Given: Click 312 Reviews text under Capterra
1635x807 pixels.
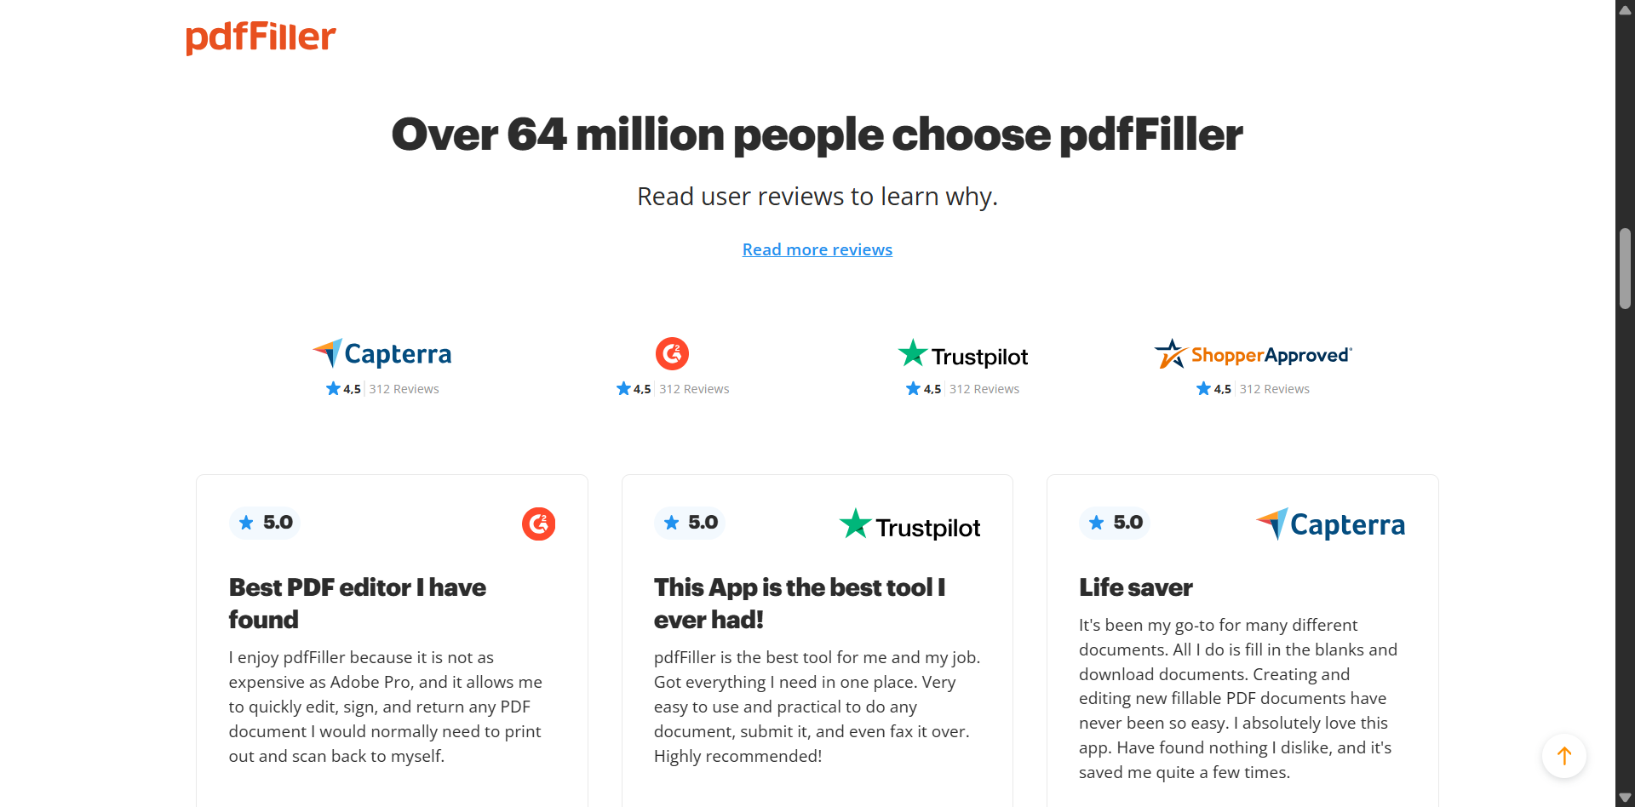Looking at the screenshot, I should click(x=404, y=389).
